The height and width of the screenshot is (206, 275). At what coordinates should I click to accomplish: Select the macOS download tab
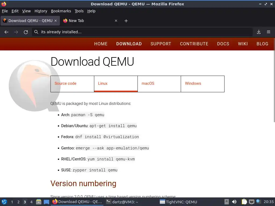tap(159, 84)
